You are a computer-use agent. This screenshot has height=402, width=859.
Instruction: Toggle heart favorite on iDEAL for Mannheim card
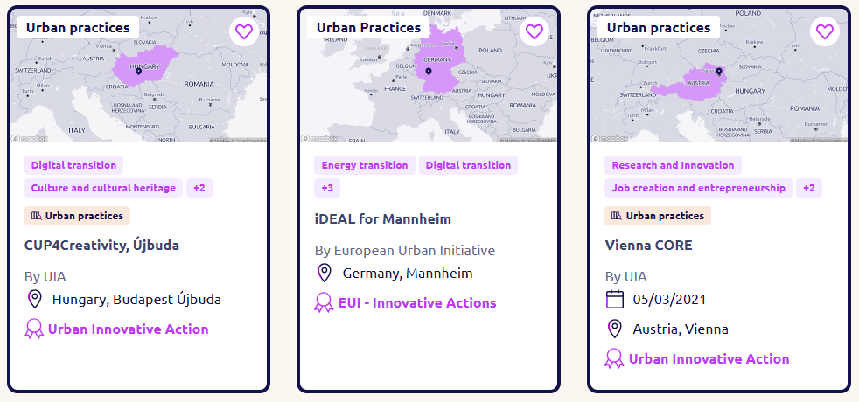point(534,31)
